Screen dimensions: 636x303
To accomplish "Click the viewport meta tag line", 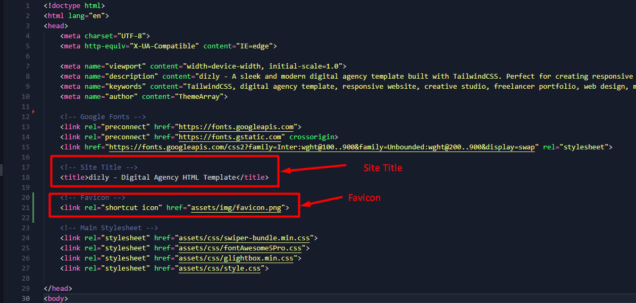I will point(203,66).
